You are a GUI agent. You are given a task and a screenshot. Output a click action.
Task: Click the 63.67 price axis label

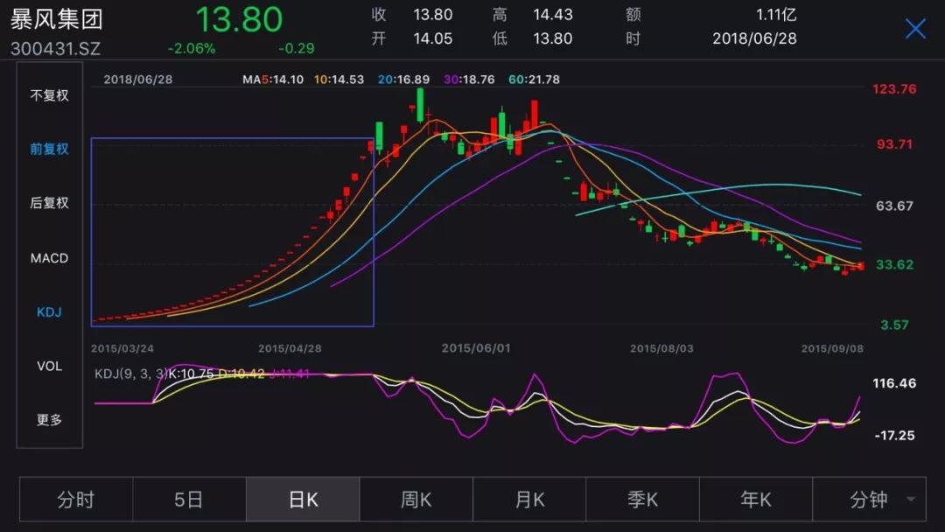pyautogui.click(x=894, y=206)
